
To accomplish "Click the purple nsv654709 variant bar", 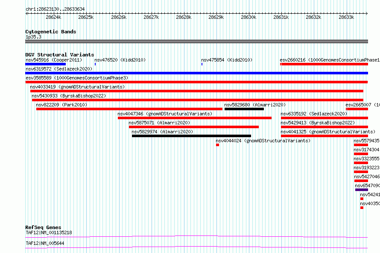I will tap(362, 190).
